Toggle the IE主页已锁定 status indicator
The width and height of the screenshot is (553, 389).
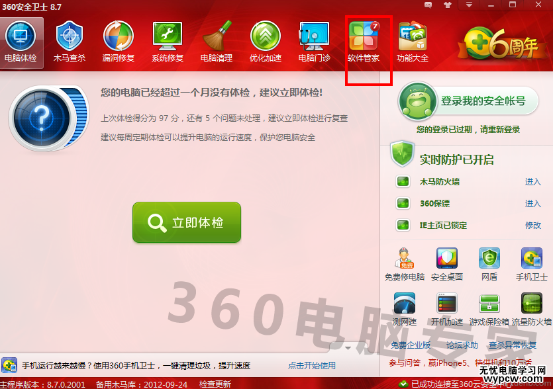tap(403, 226)
